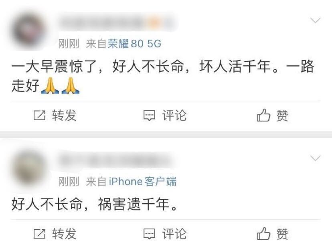The height and width of the screenshot is (247, 332).
Task: Tap the comment bubble icon on first post
Action: coord(150,115)
